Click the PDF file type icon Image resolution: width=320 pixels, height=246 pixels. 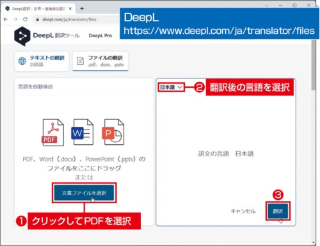point(52,133)
